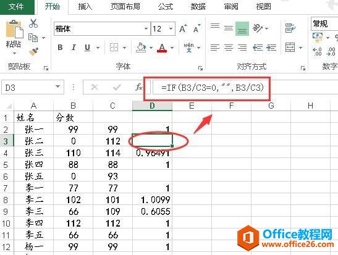
Task: Select top vertical alignment
Action: 215,27
